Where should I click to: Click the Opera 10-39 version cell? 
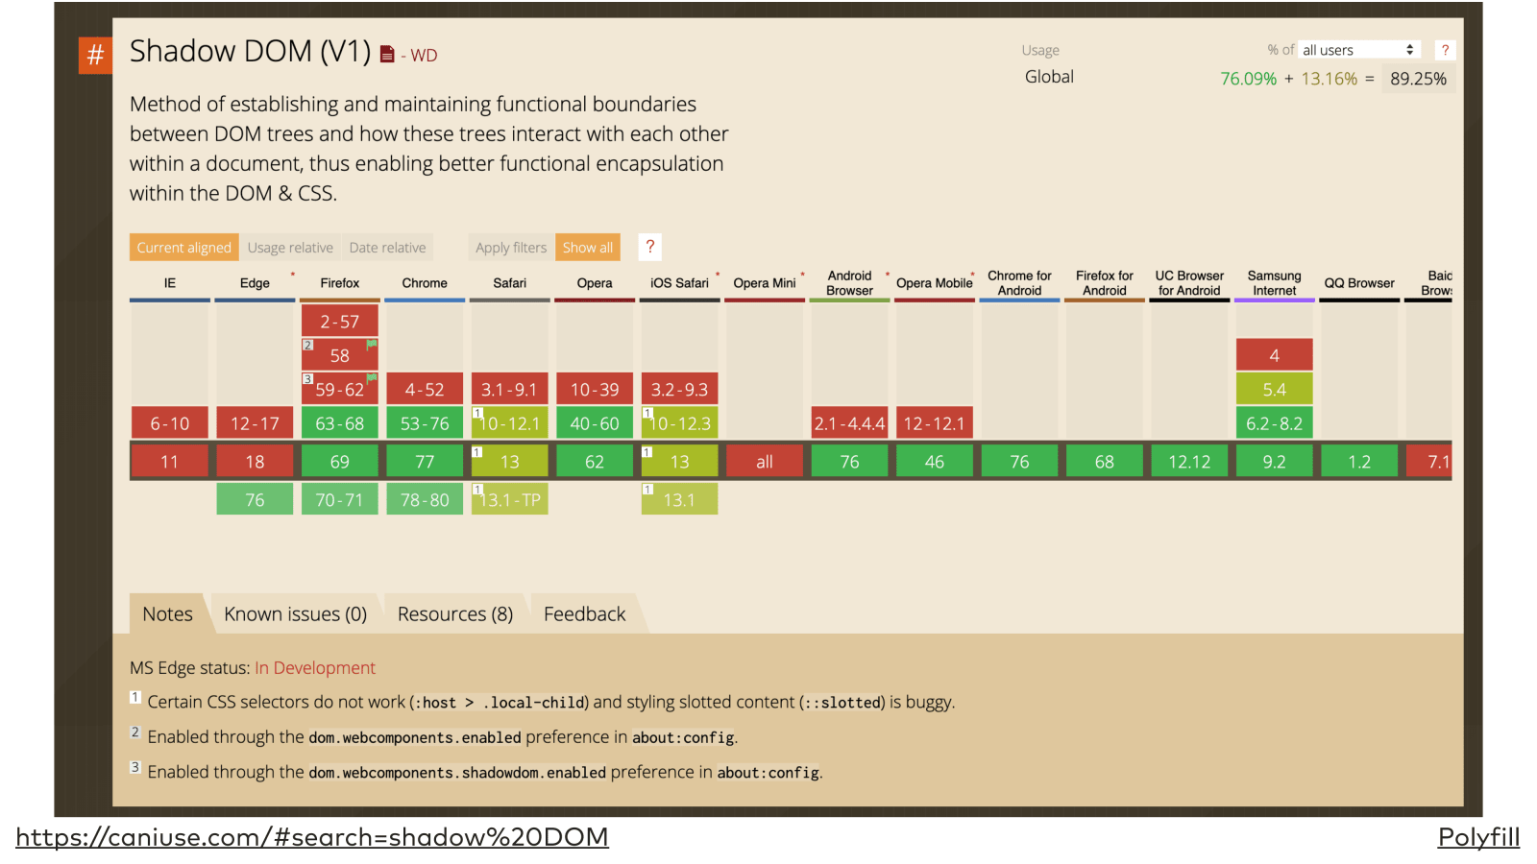[x=595, y=390]
